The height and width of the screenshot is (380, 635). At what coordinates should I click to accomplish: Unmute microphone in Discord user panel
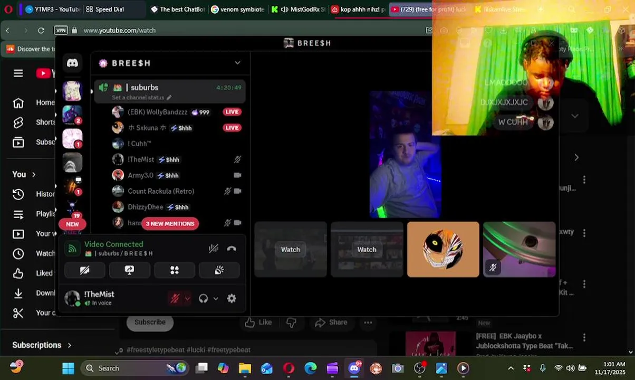coord(175,299)
